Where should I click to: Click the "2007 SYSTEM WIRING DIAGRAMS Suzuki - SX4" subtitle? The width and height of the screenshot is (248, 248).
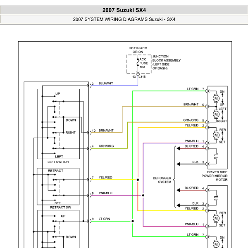[x=124, y=19]
